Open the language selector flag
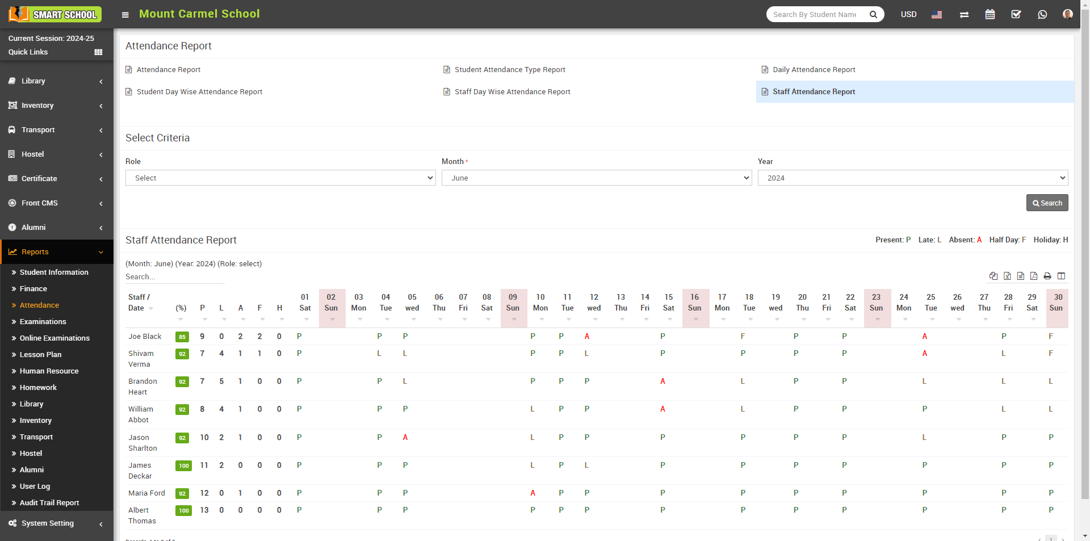The height and width of the screenshot is (541, 1090). (937, 15)
